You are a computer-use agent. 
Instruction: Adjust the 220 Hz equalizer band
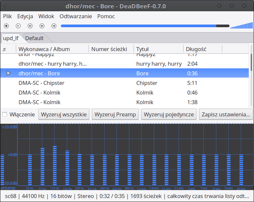pos(79,169)
